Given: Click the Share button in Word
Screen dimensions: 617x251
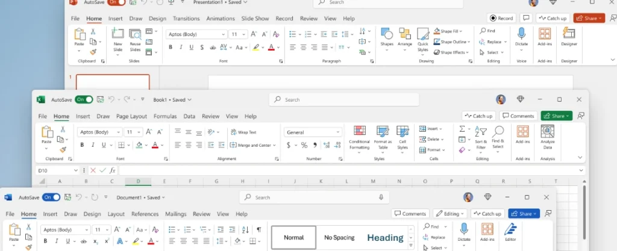Looking at the screenshot, I should (x=524, y=214).
